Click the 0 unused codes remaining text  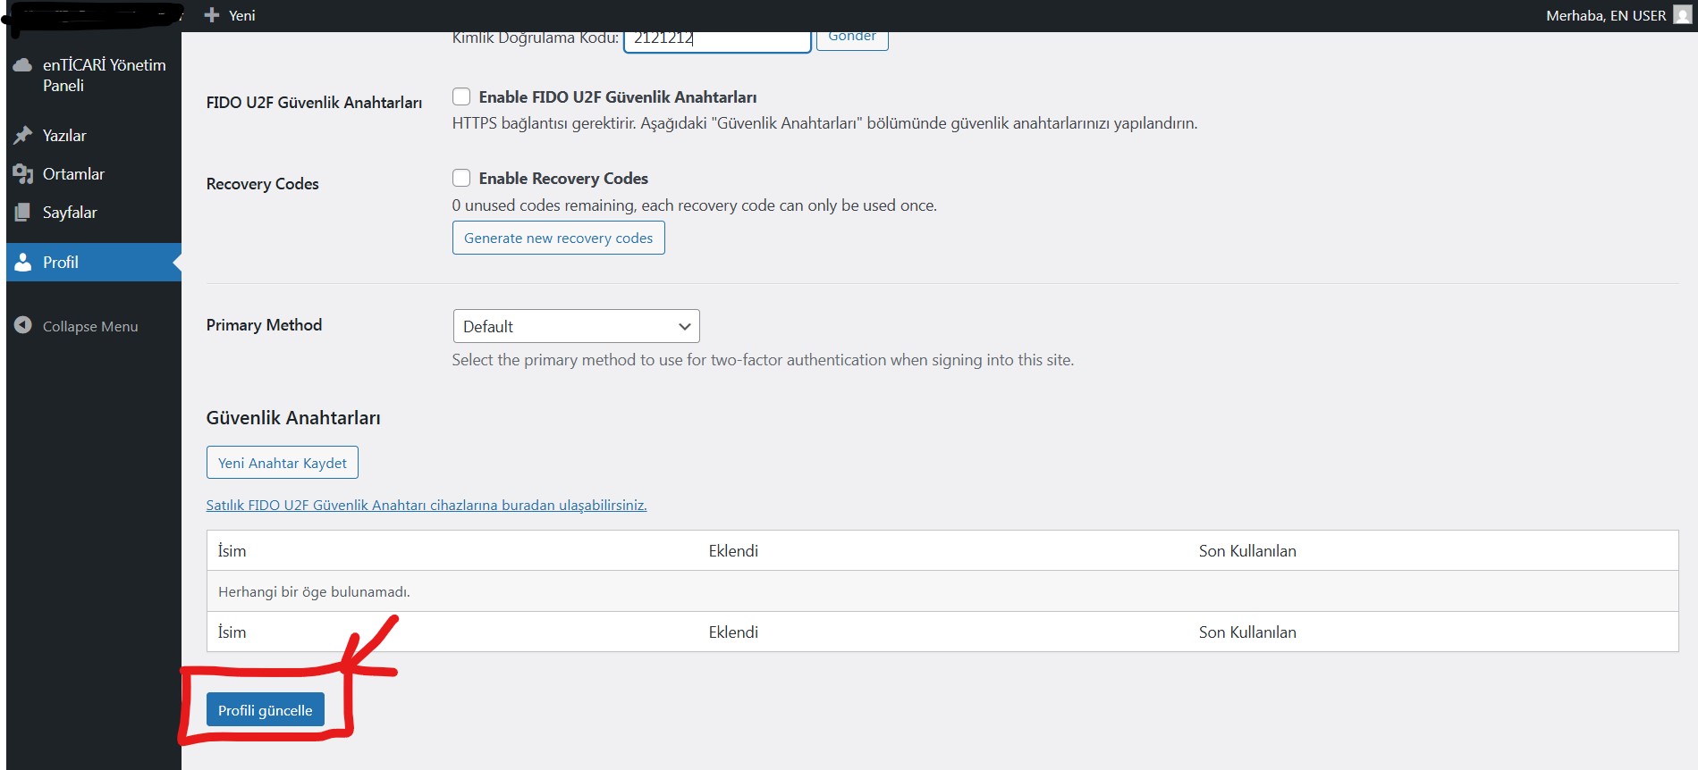pos(694,205)
